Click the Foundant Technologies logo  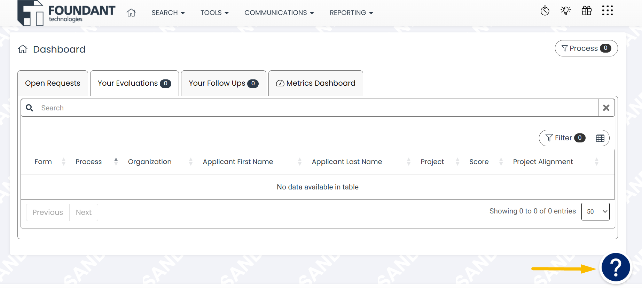click(66, 13)
